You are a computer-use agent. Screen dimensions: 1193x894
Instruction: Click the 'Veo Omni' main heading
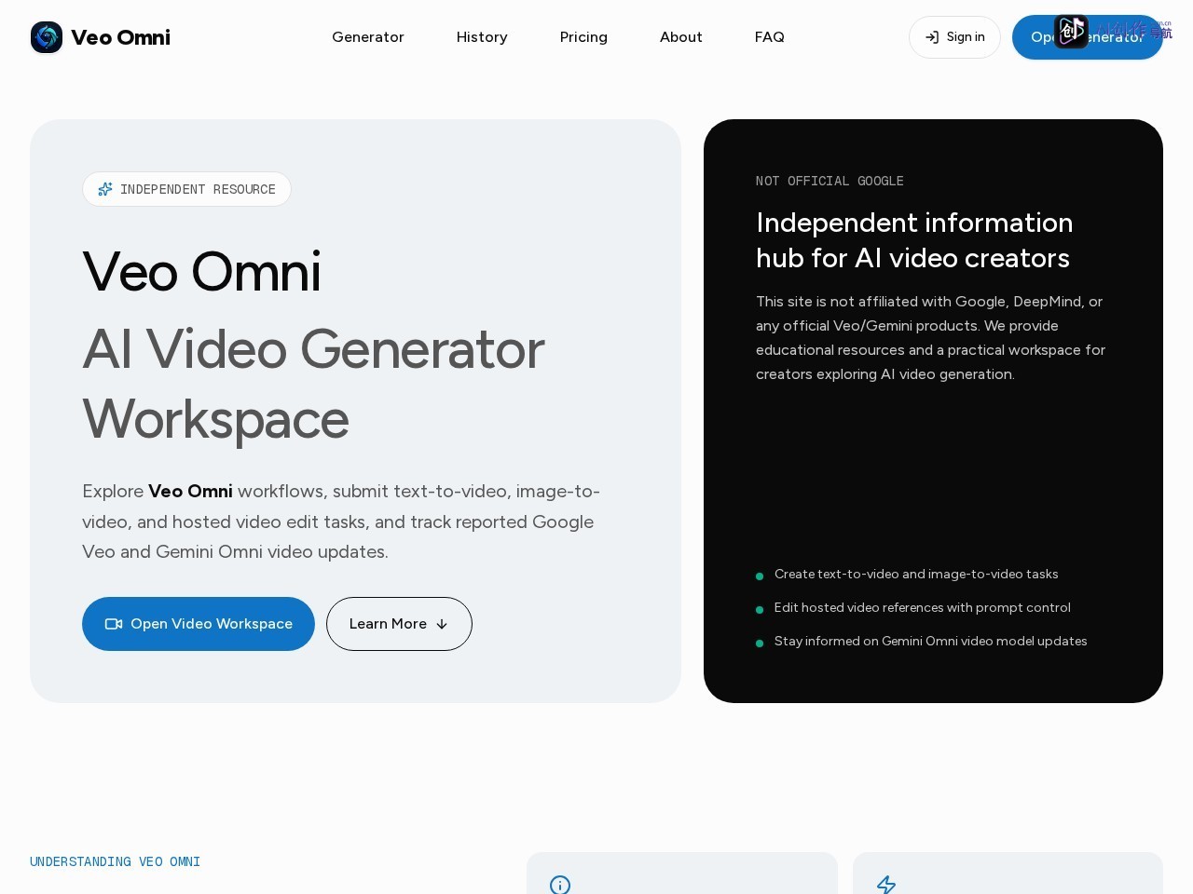(201, 272)
